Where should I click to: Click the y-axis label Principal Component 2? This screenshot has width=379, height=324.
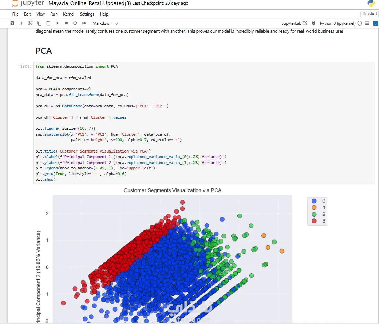click(38, 277)
